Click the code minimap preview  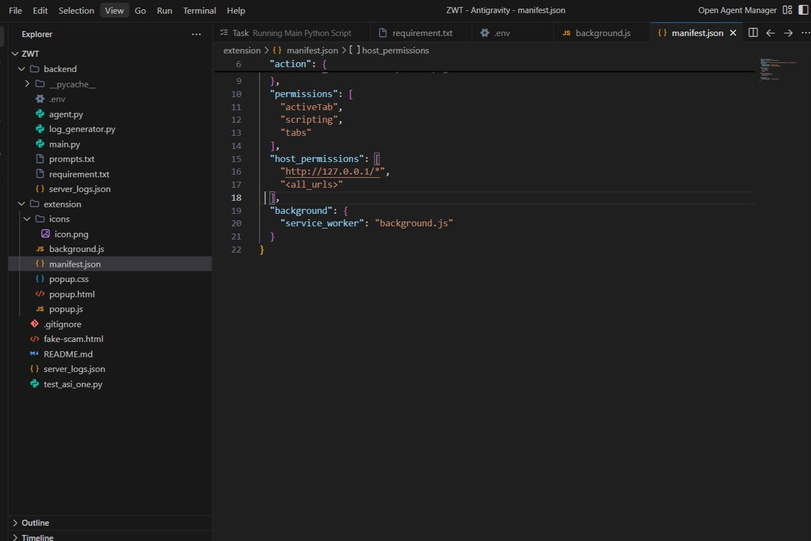(x=777, y=69)
